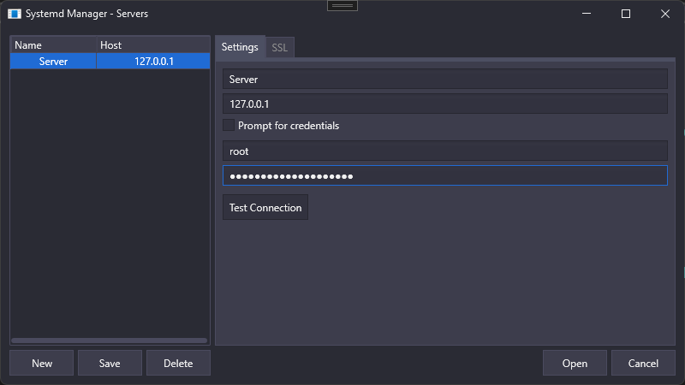This screenshot has width=685, height=385.
Task: Switch to the SSL tab
Action: pos(280,47)
